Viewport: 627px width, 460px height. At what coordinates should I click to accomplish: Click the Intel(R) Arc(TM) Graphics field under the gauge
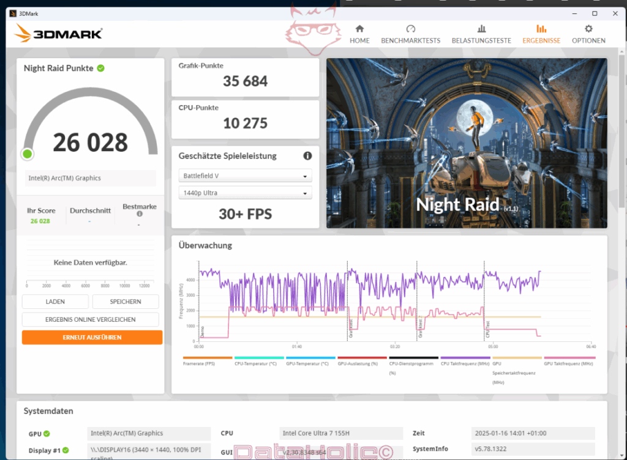tap(91, 178)
